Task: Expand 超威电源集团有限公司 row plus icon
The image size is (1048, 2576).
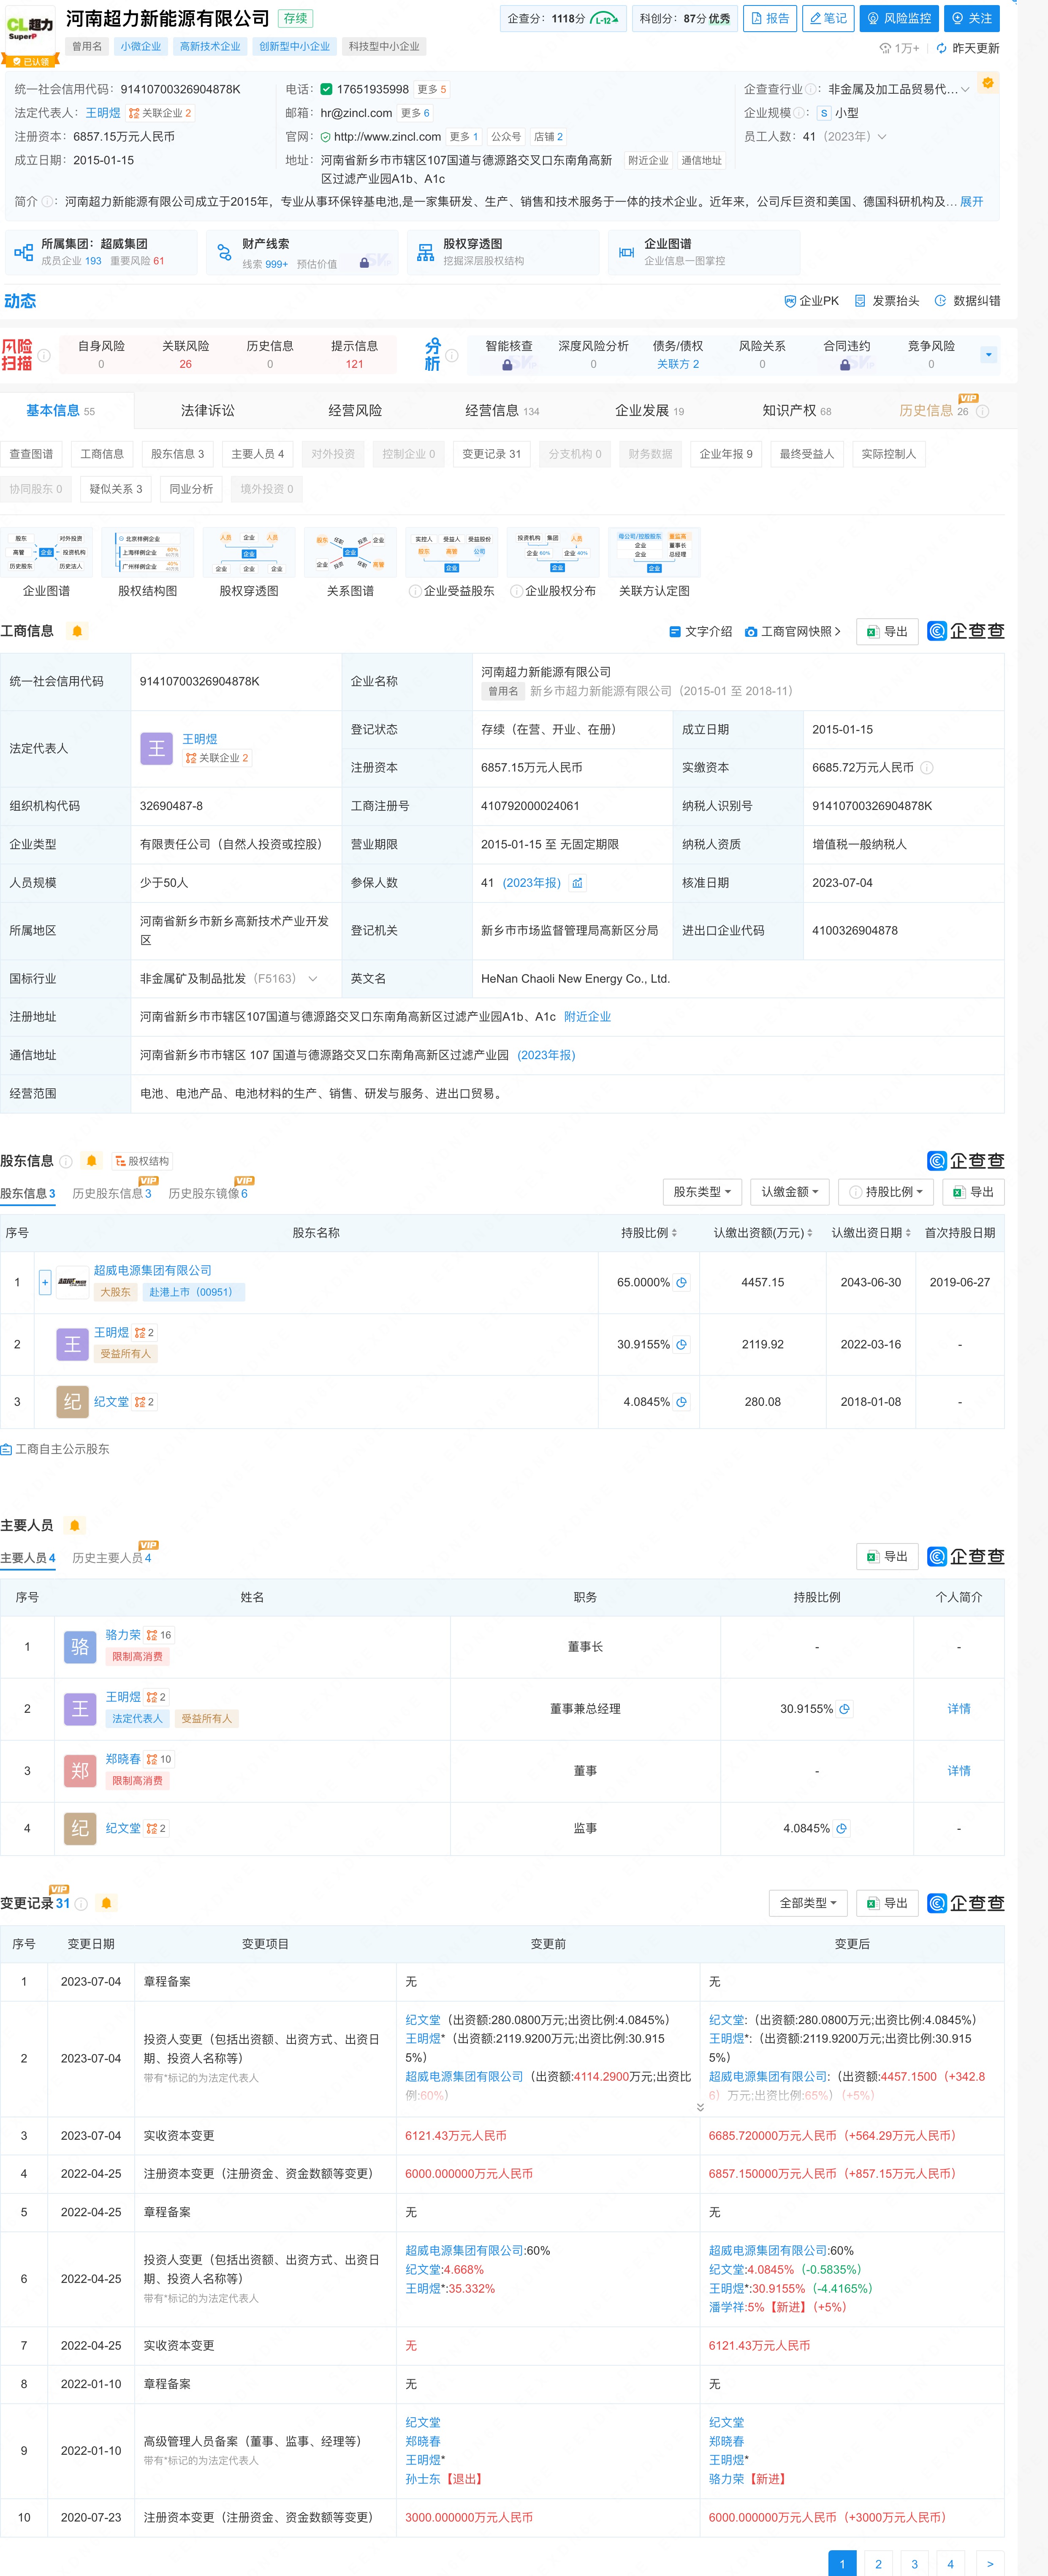Action: pos(45,1282)
